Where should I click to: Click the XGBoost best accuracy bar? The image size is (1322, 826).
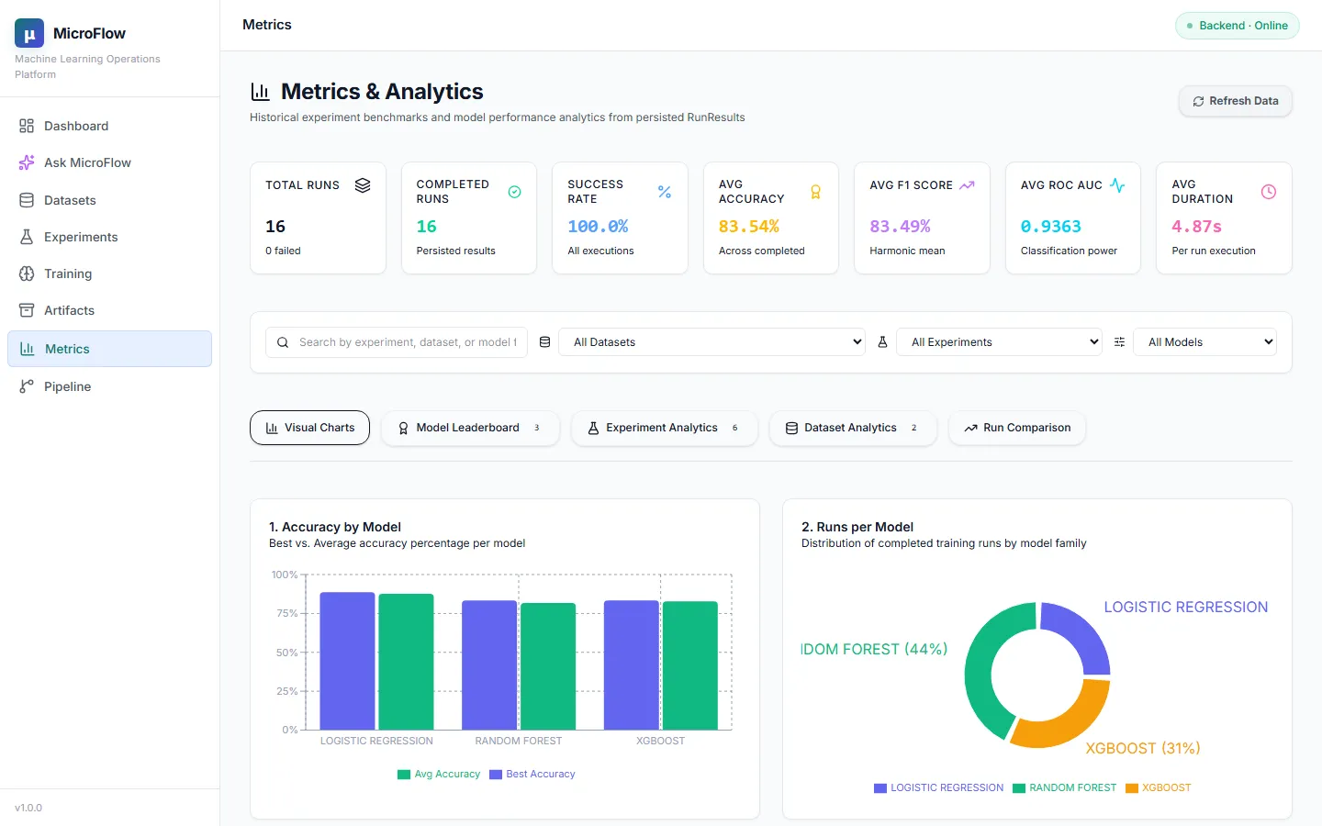click(x=632, y=665)
